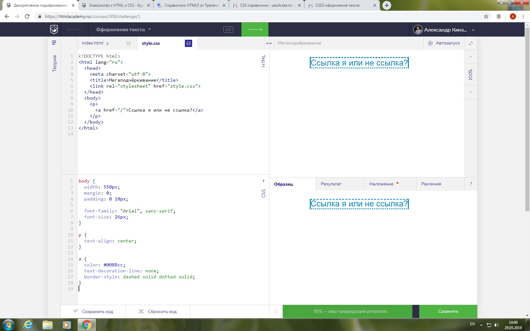Open the Различия tab
530x331 pixels.
click(431, 184)
